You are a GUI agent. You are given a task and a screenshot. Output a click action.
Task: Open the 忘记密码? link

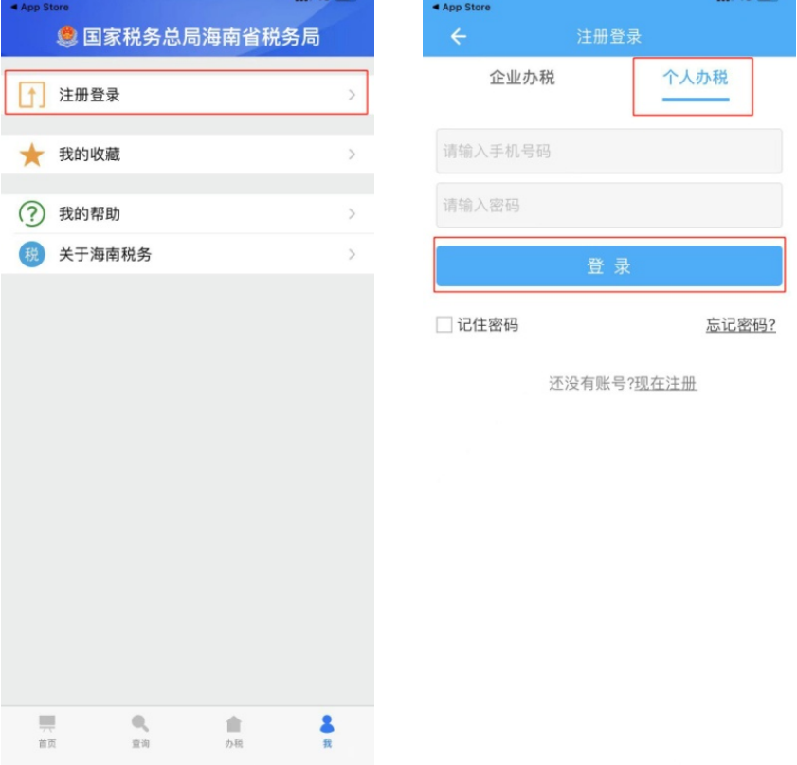coord(740,325)
